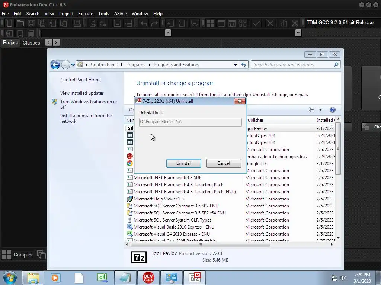Click the Windows Explorer folder taskbar icon
The height and width of the screenshot is (285, 381).
pos(33,278)
